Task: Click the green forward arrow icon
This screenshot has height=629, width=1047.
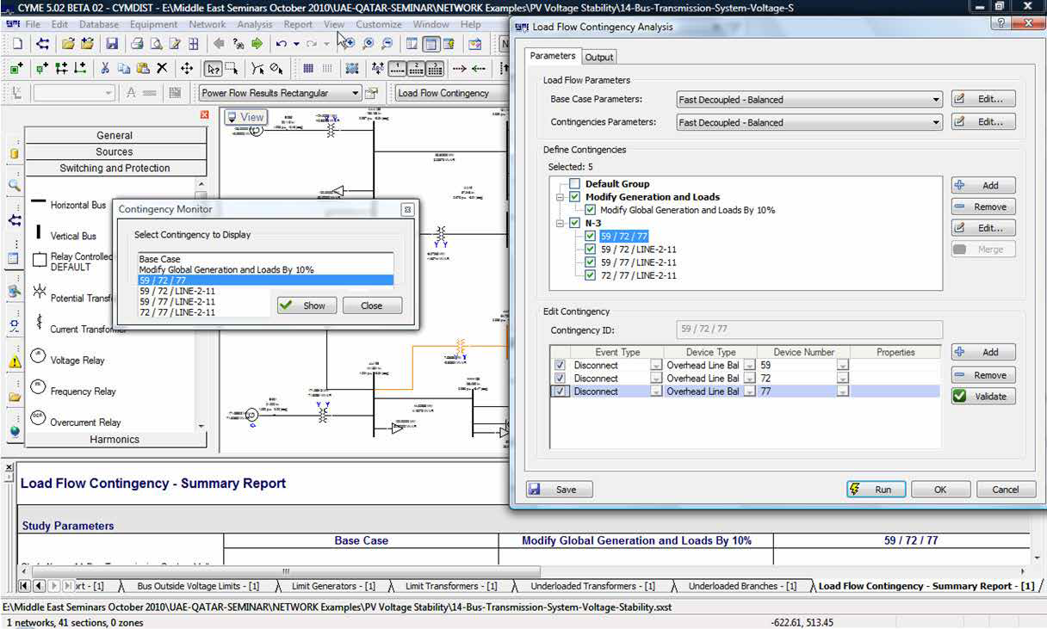Action: [257, 44]
